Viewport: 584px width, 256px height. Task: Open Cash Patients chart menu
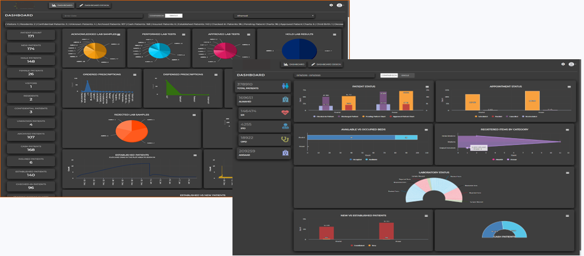pyautogui.click(x=567, y=216)
